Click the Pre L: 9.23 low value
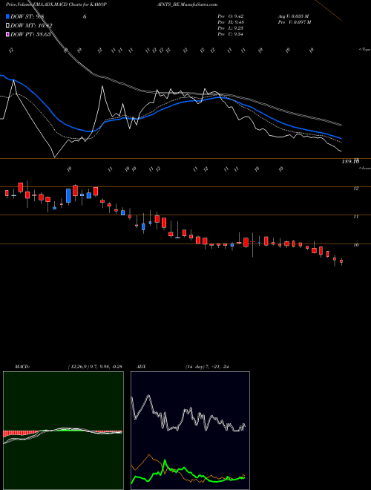The image size is (371, 490). (x=231, y=27)
